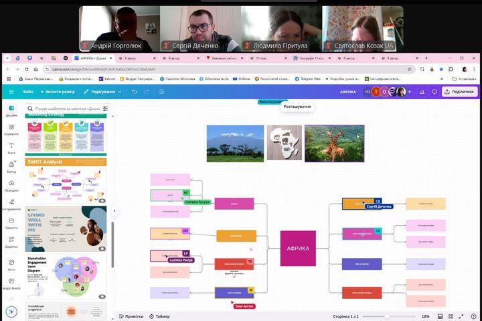This screenshot has height=321, width=482.
Task: Open template search filter options icon
Action: [106, 109]
